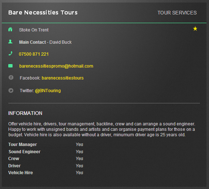Click the INFORMATION section heading

(25, 113)
